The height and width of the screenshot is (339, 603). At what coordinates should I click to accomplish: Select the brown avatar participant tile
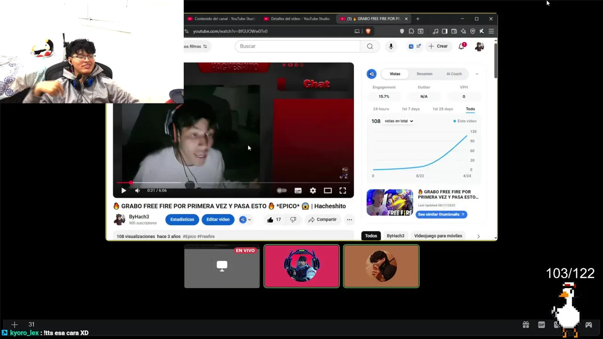point(381,266)
